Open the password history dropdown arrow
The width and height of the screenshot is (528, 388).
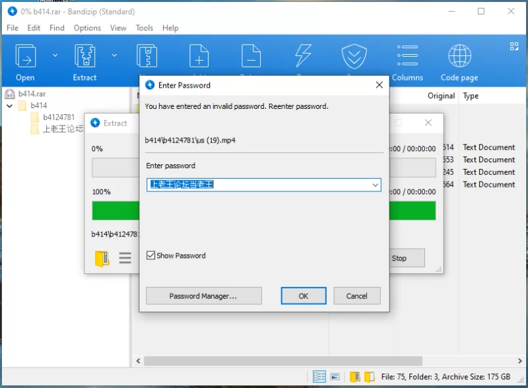(x=375, y=185)
